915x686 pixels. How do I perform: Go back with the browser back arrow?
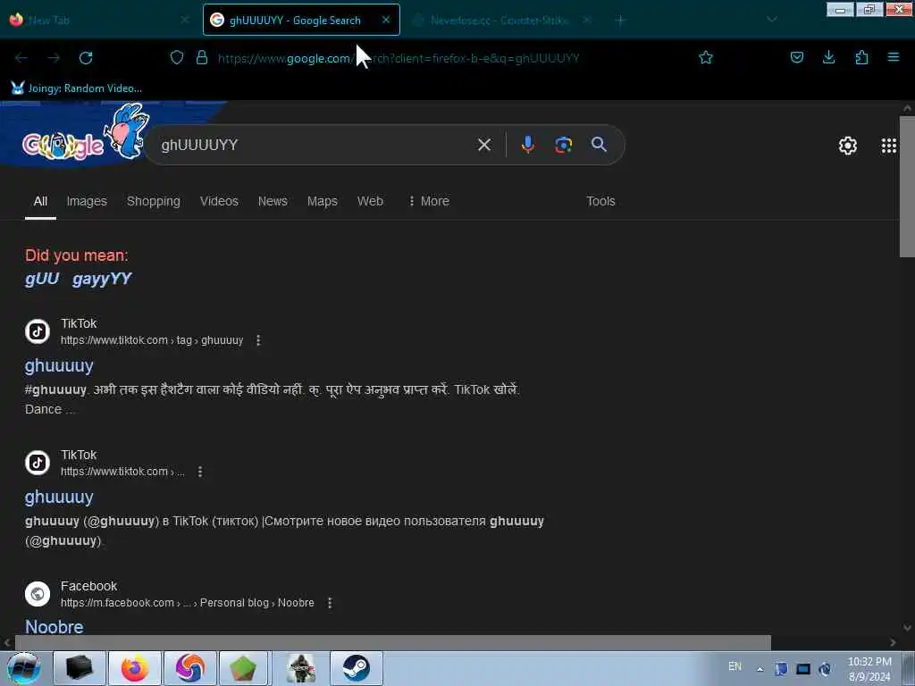coord(21,58)
